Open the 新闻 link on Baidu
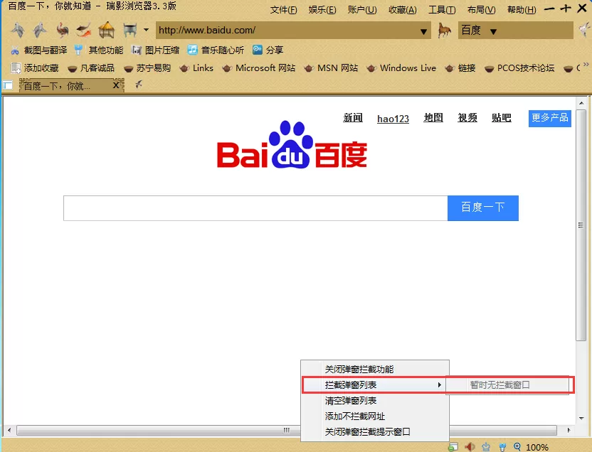 (x=353, y=118)
